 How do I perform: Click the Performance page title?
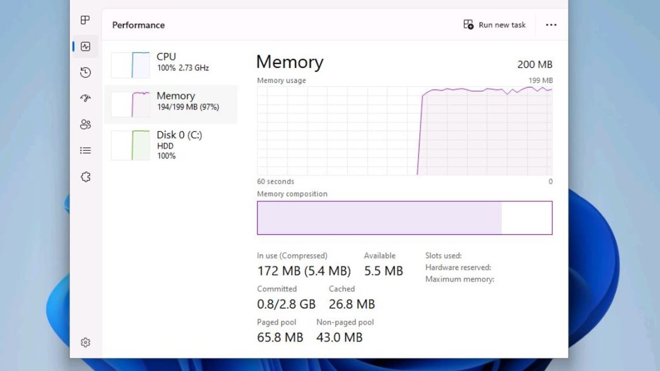coord(138,25)
